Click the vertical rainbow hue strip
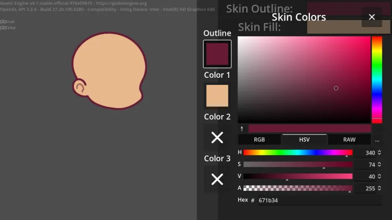 click(x=377, y=79)
